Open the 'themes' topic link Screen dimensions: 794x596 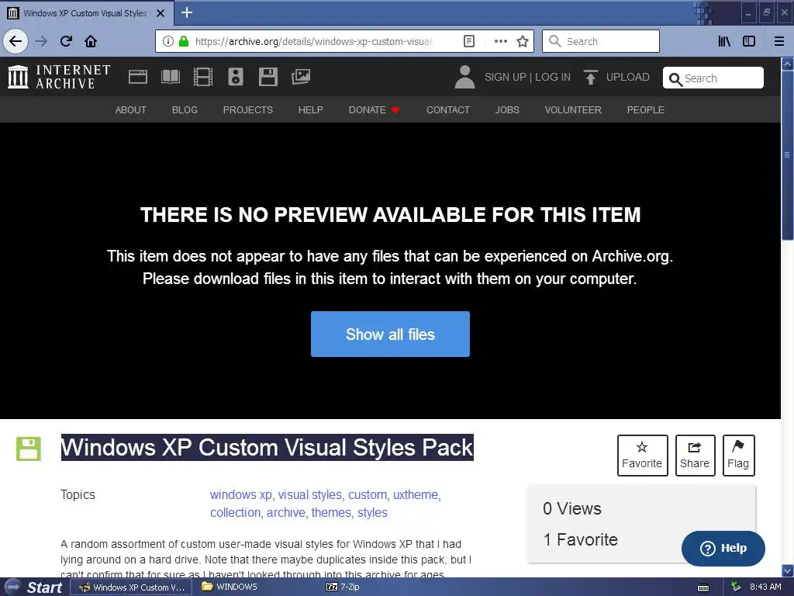[331, 513]
